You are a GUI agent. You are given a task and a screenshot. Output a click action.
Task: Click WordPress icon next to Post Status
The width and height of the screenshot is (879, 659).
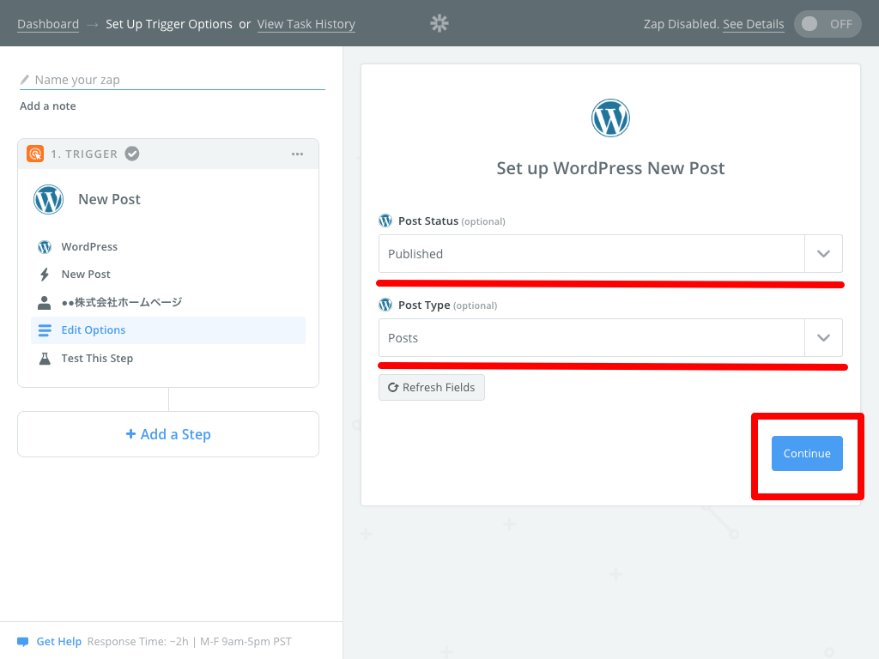[x=385, y=221]
